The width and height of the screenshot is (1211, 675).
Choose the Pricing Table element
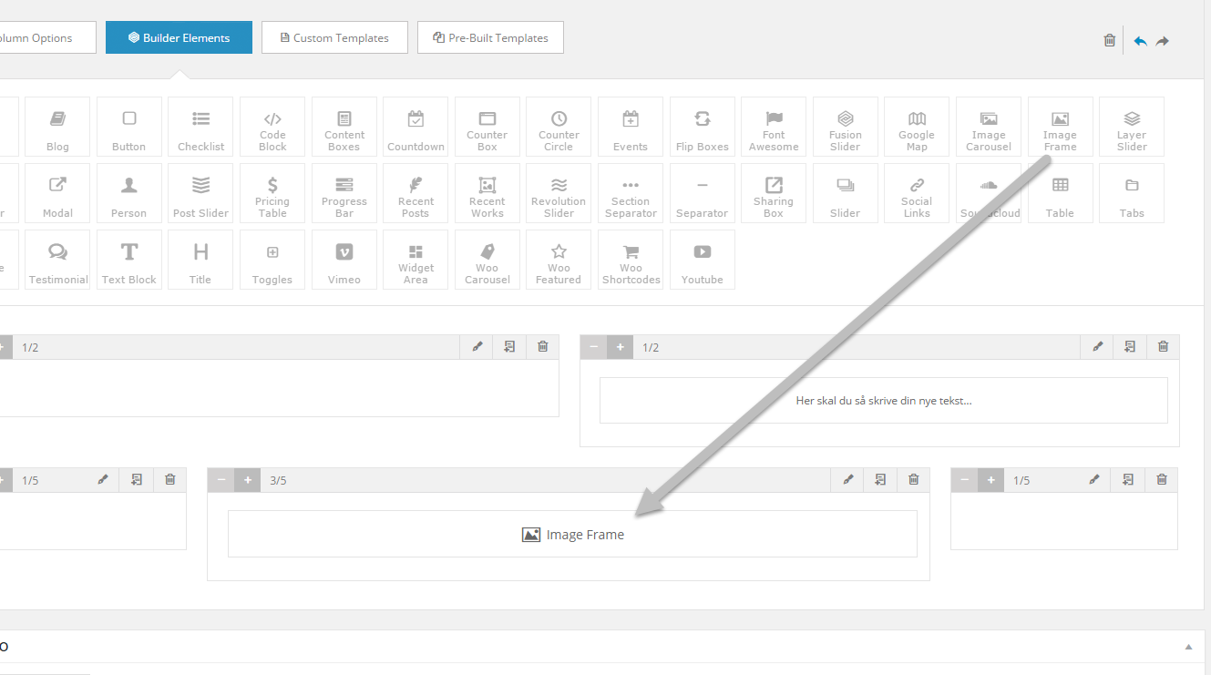(272, 194)
